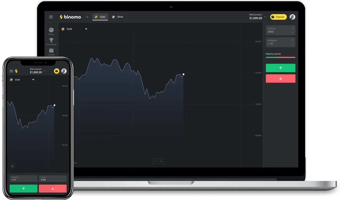This screenshot has height=200, width=342.
Task: Click the binomo logo on the laptop
Action: point(70,17)
